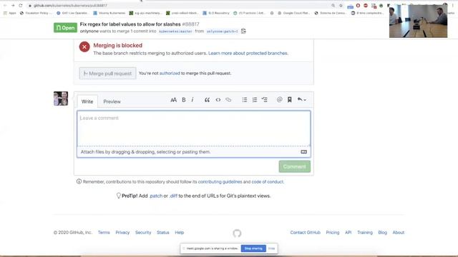Reload the GitHub page

[21, 6]
